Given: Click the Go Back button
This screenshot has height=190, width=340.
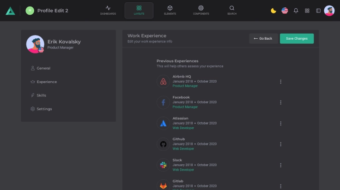Looking at the screenshot, I should tap(263, 39).
